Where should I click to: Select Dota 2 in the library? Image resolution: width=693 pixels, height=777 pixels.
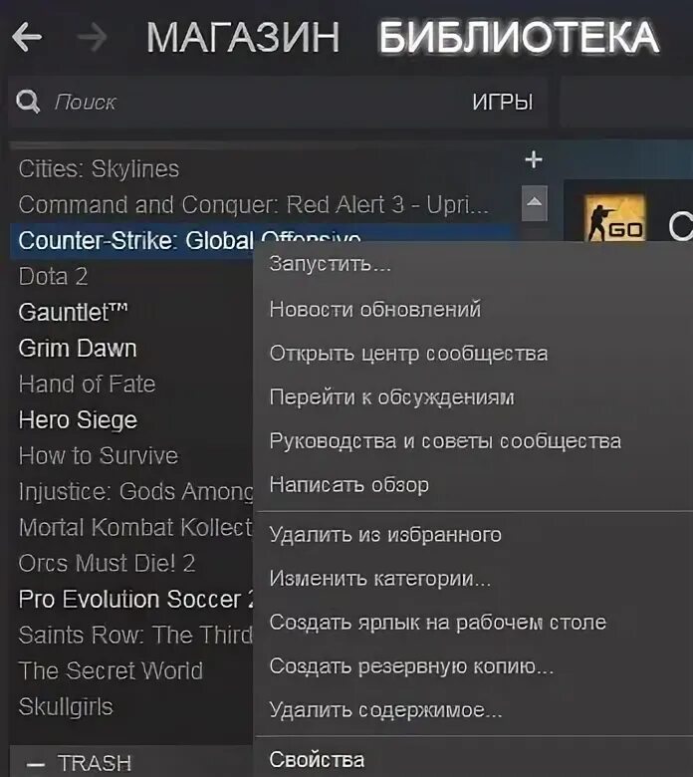(x=54, y=277)
